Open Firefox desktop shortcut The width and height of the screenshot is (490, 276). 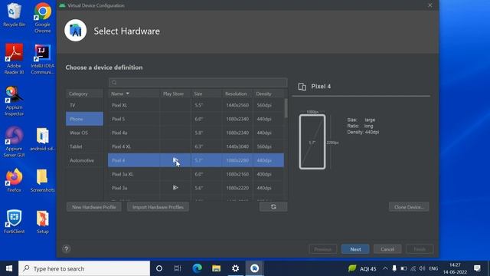14,180
